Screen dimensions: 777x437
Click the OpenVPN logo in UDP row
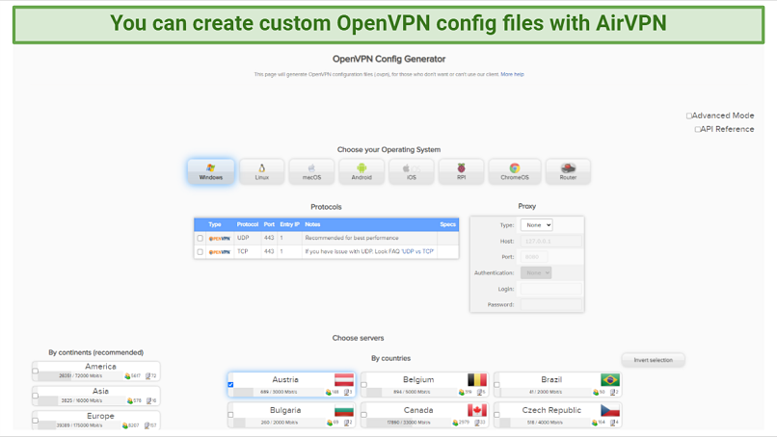[x=220, y=238]
